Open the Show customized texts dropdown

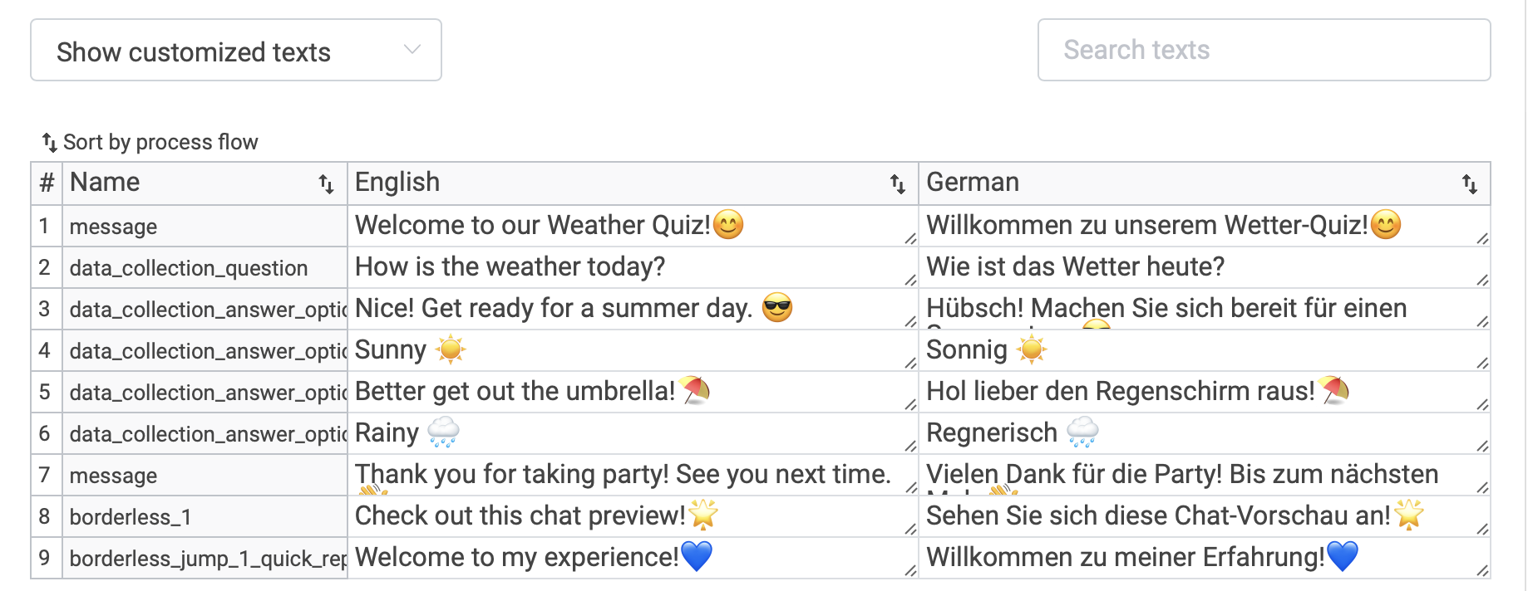coord(235,51)
